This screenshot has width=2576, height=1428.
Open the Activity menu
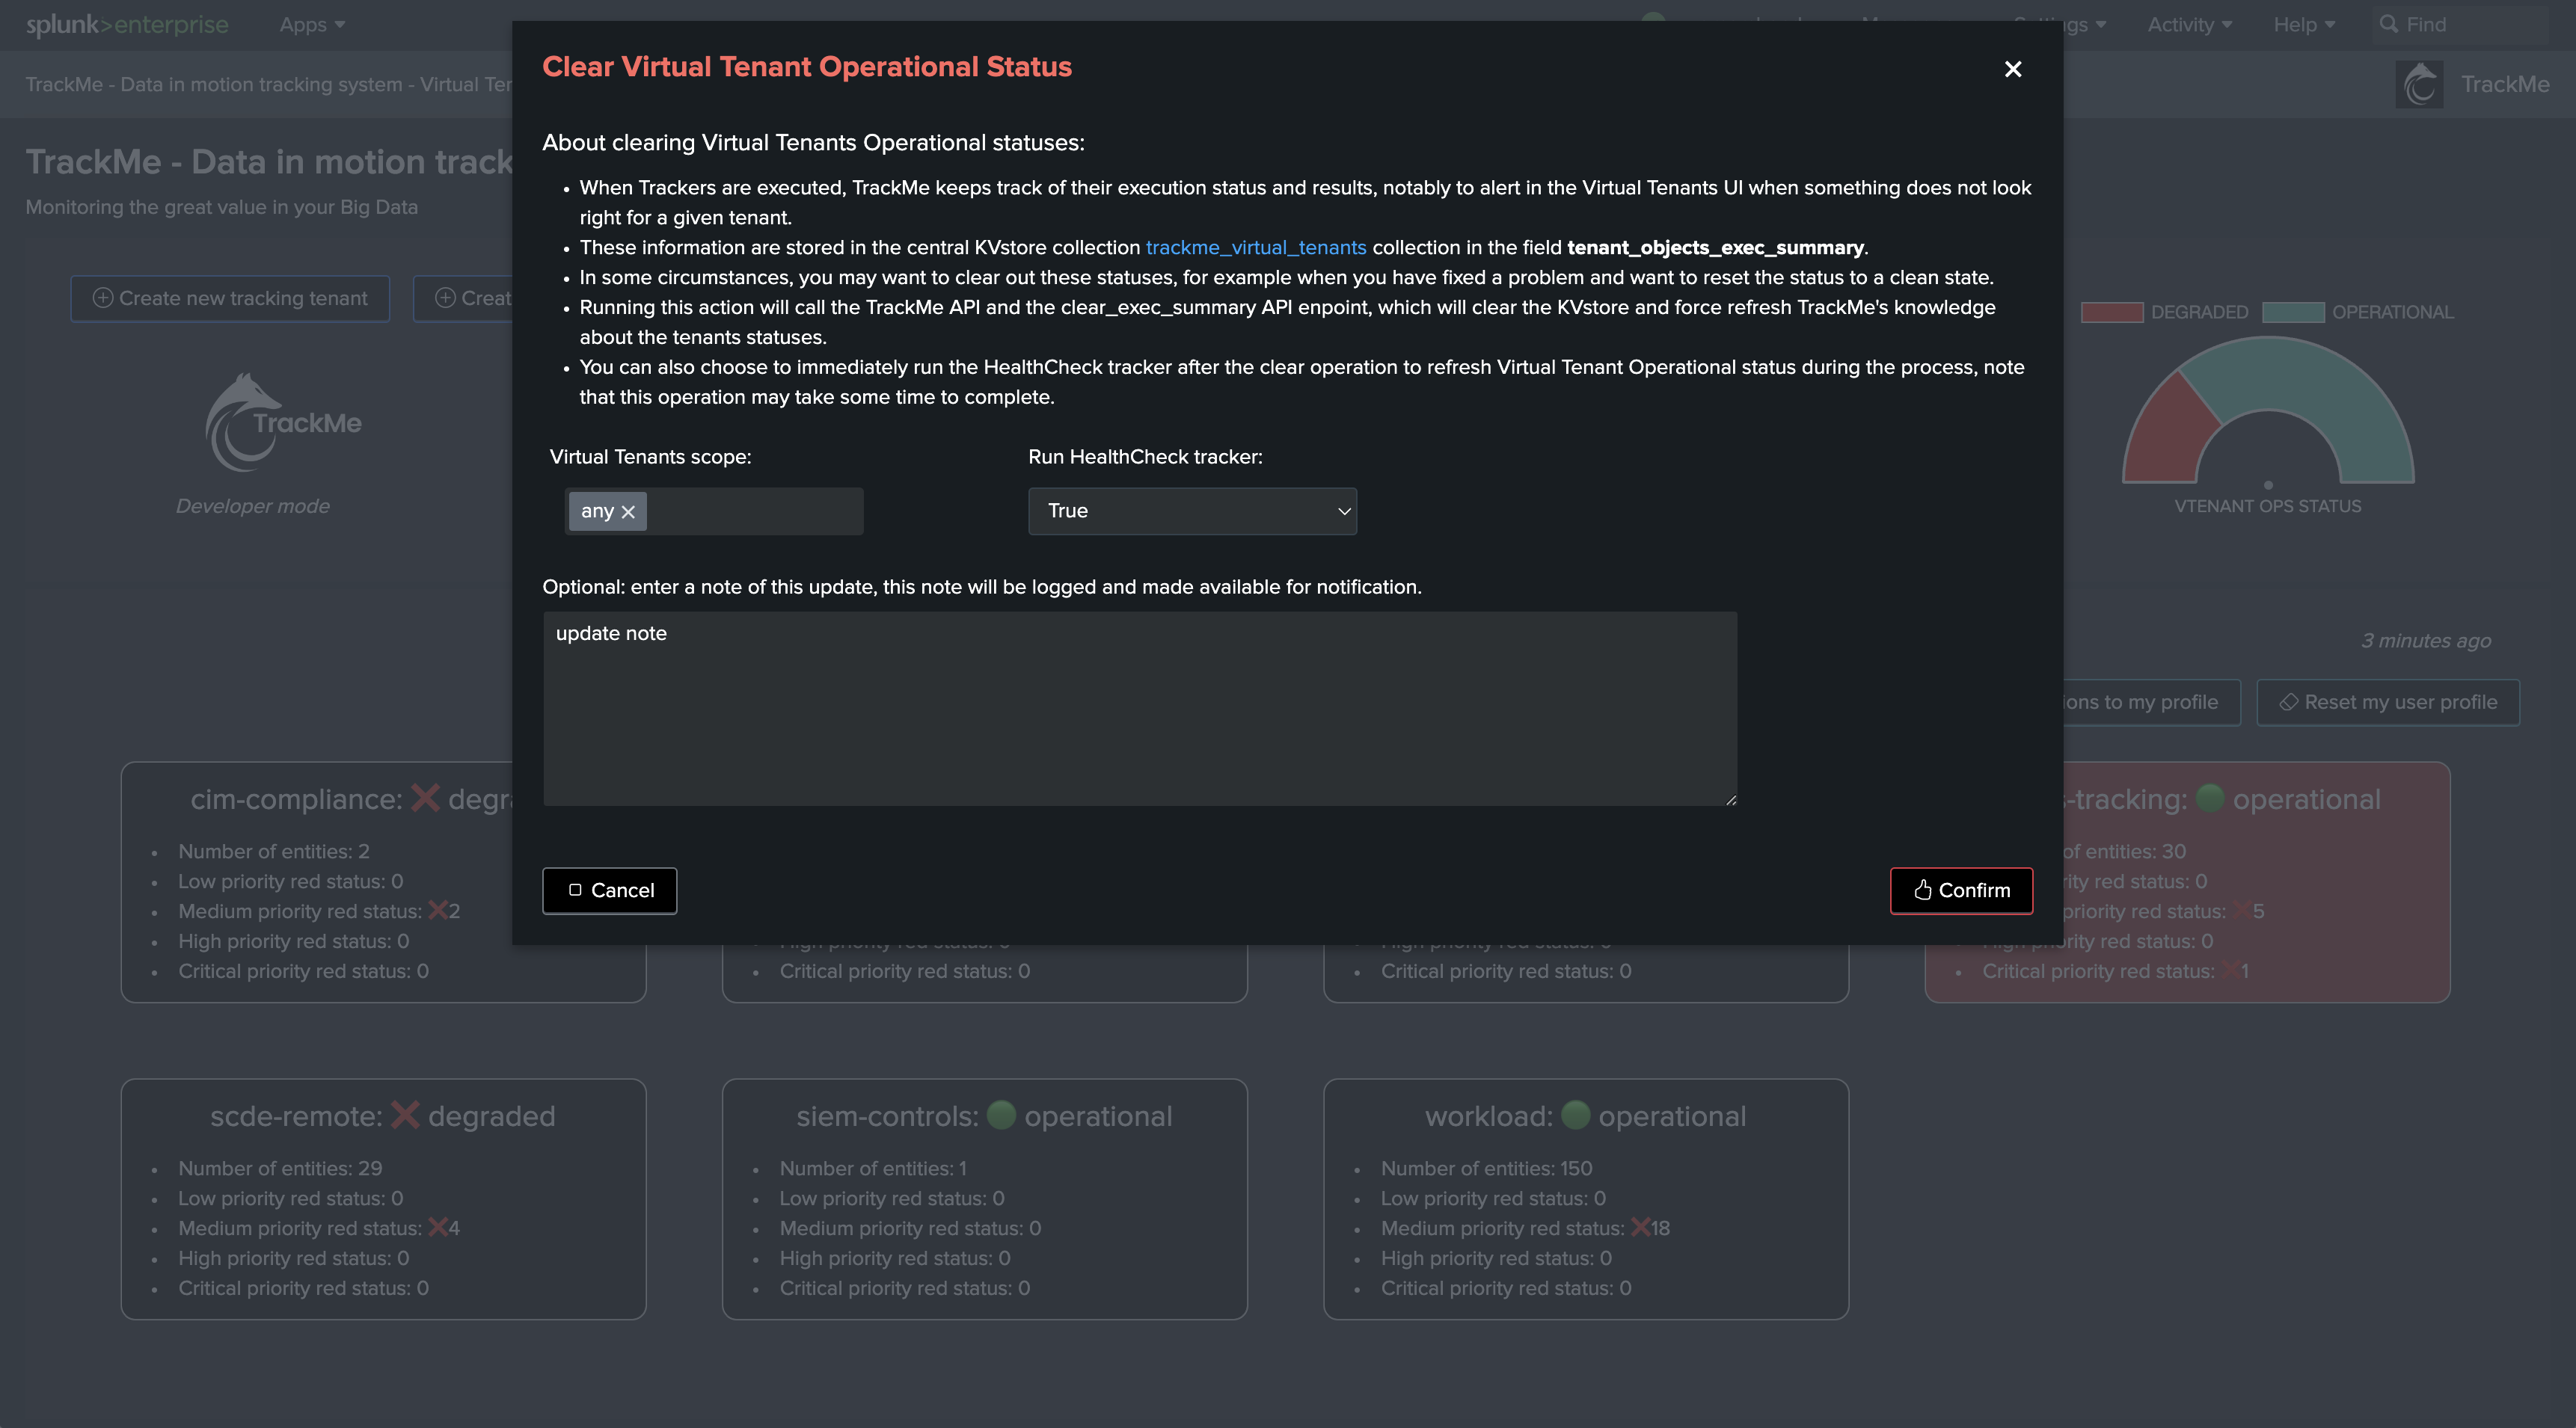[2188, 25]
